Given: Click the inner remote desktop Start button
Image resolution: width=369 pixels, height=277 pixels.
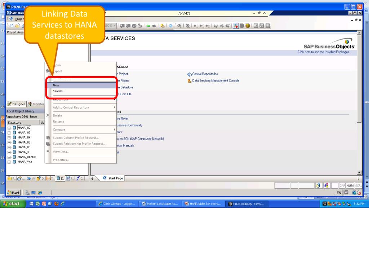Looking at the screenshot, I should [x=13, y=193].
